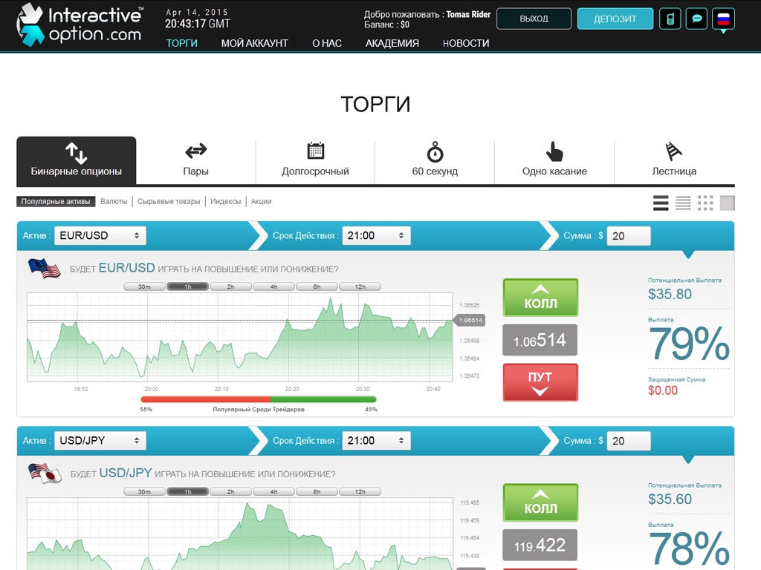Click the mobile phone icon in header
This screenshot has width=761, height=570.
coord(670,19)
